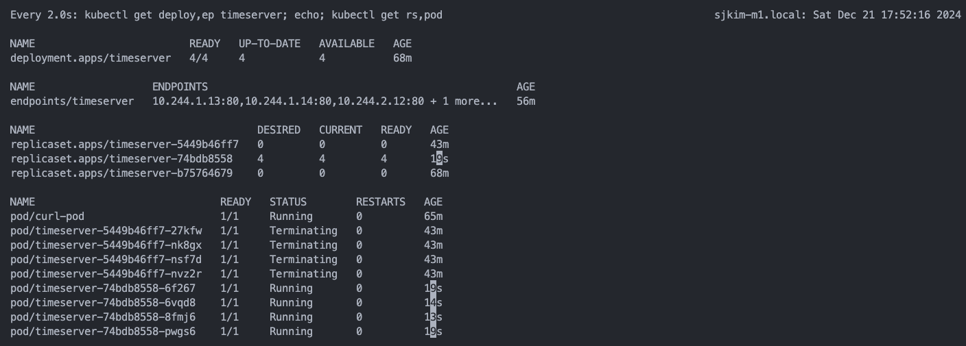Click the RESTARTS column header
966x346 pixels.
(x=381, y=202)
